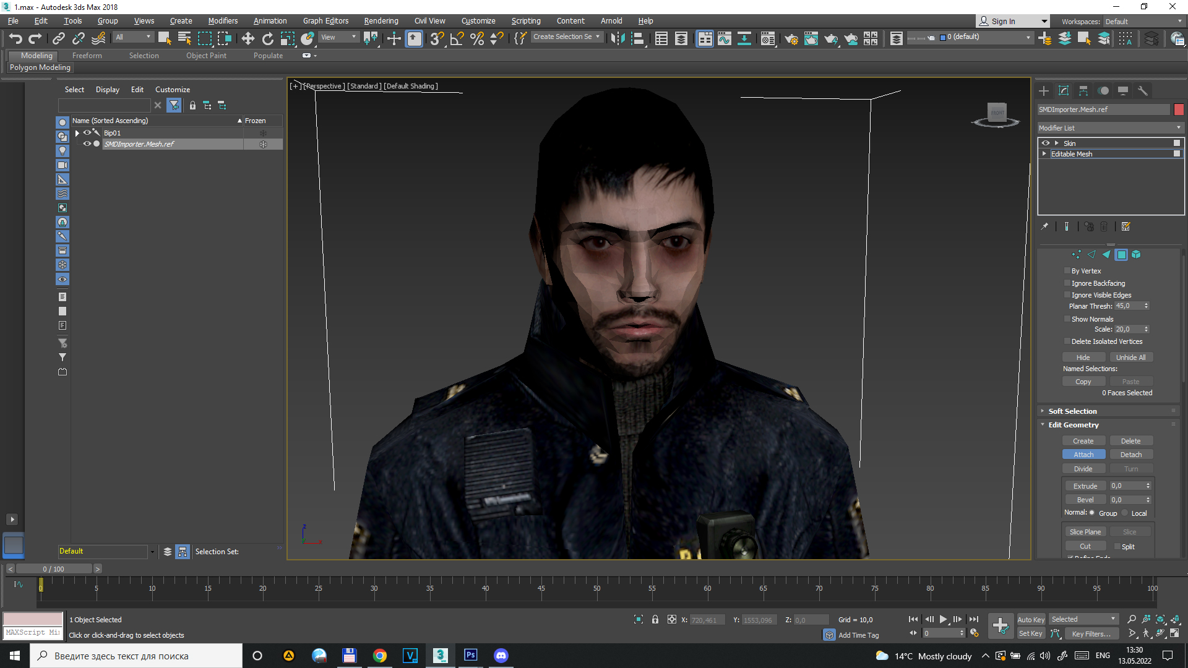Click the Pin Stack icon
The image size is (1188, 668).
click(1044, 226)
